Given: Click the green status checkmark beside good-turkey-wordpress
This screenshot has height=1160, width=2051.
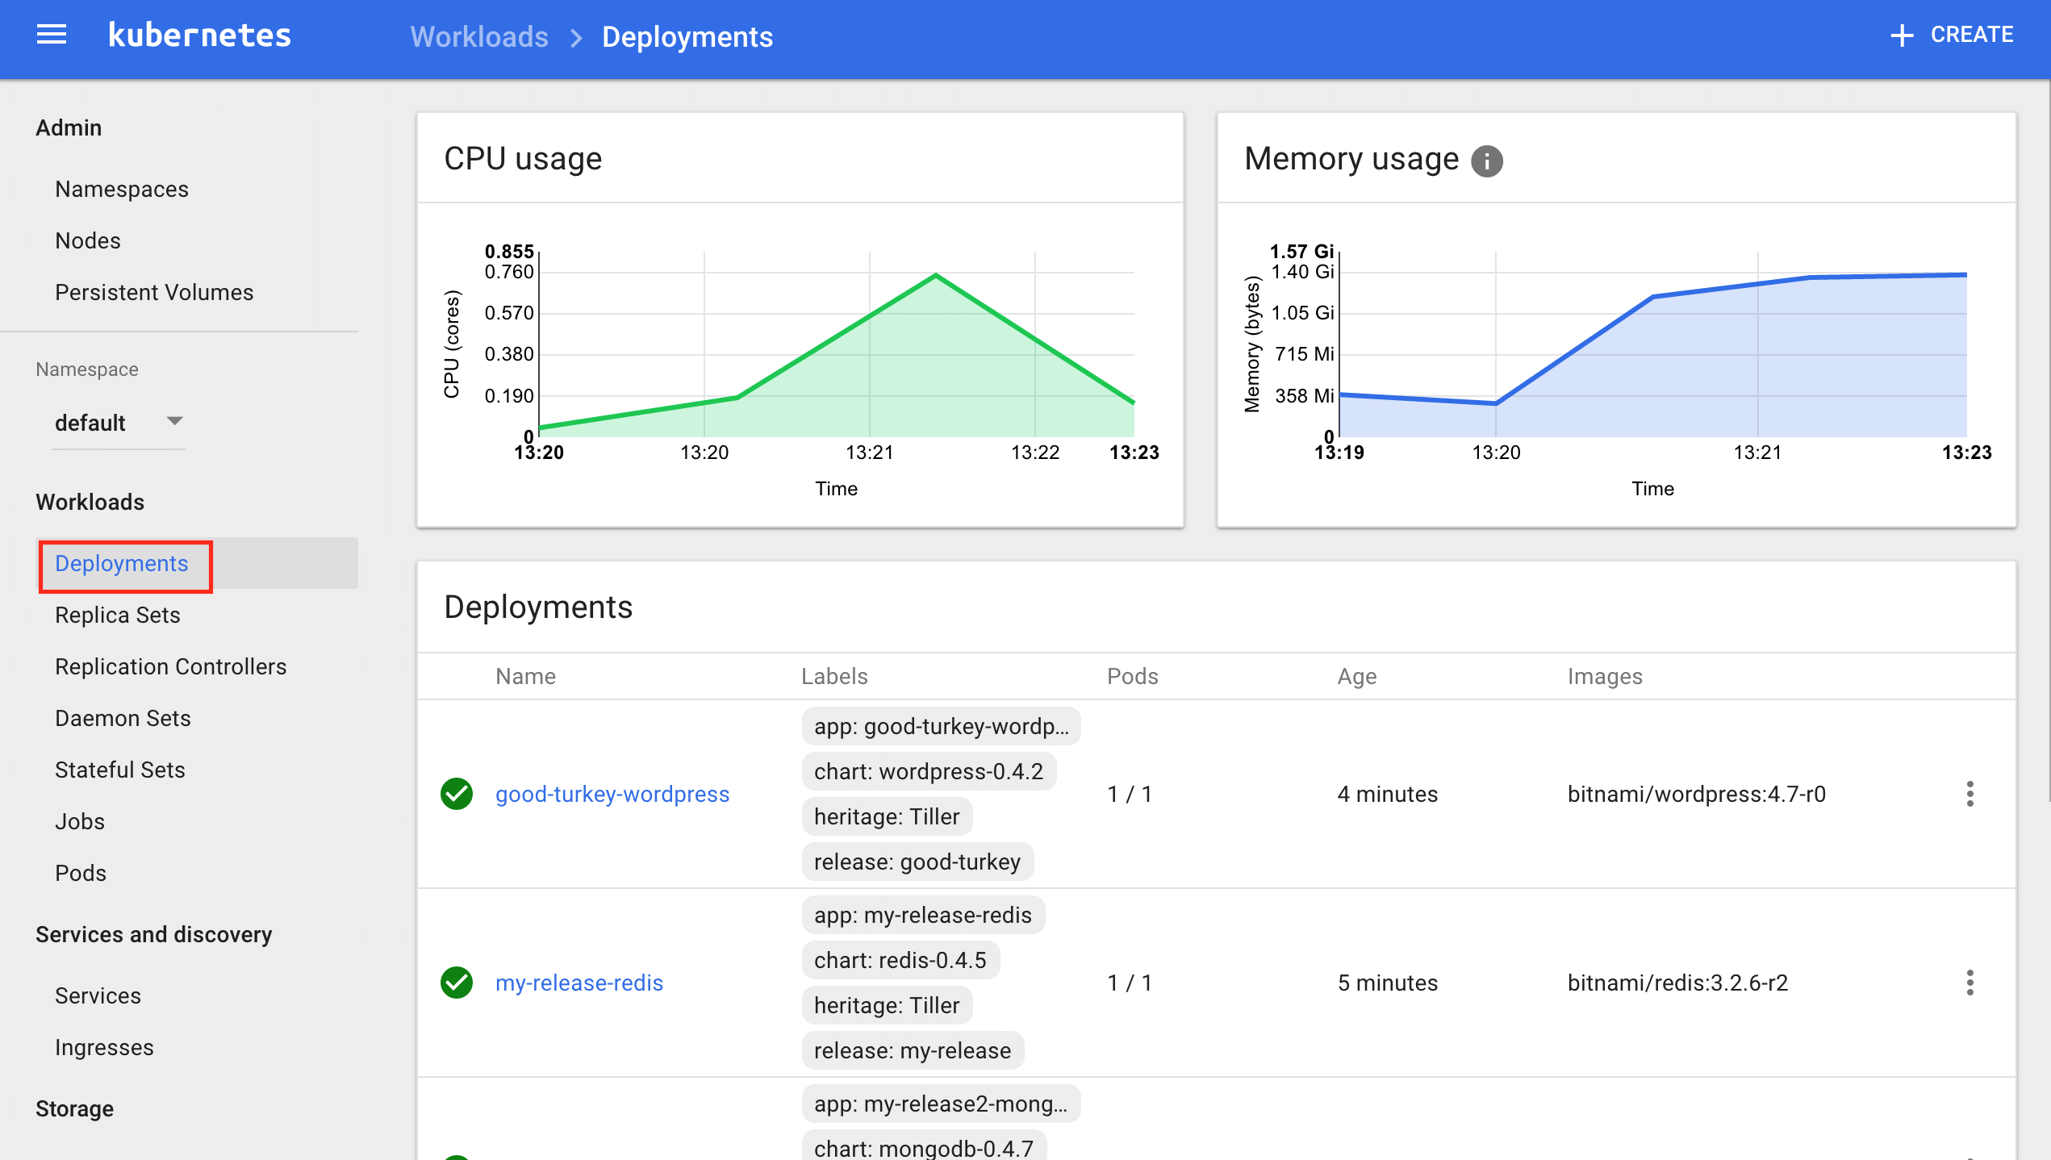Looking at the screenshot, I should click(x=457, y=794).
